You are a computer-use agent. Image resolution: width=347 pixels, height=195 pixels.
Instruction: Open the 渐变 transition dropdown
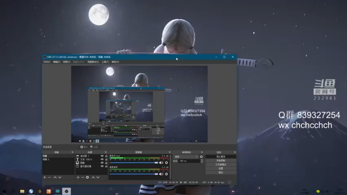(186, 157)
